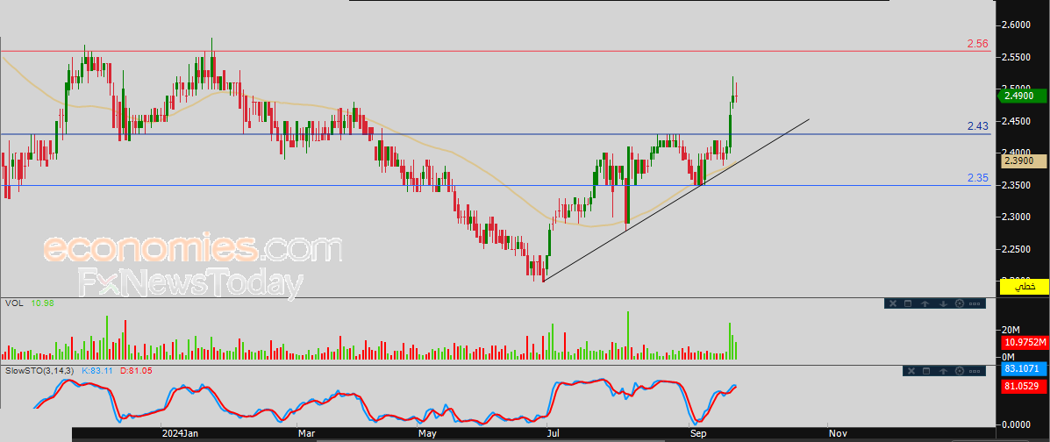Move the VOL panel down
This screenshot has height=442, width=1050.
click(x=943, y=303)
